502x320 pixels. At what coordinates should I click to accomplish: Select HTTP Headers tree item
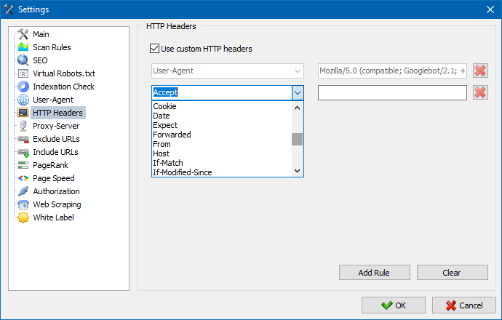57,113
